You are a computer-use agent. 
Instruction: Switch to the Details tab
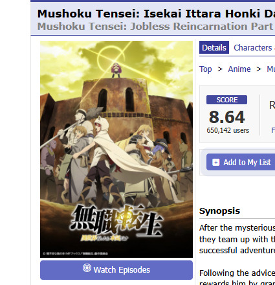pos(214,47)
